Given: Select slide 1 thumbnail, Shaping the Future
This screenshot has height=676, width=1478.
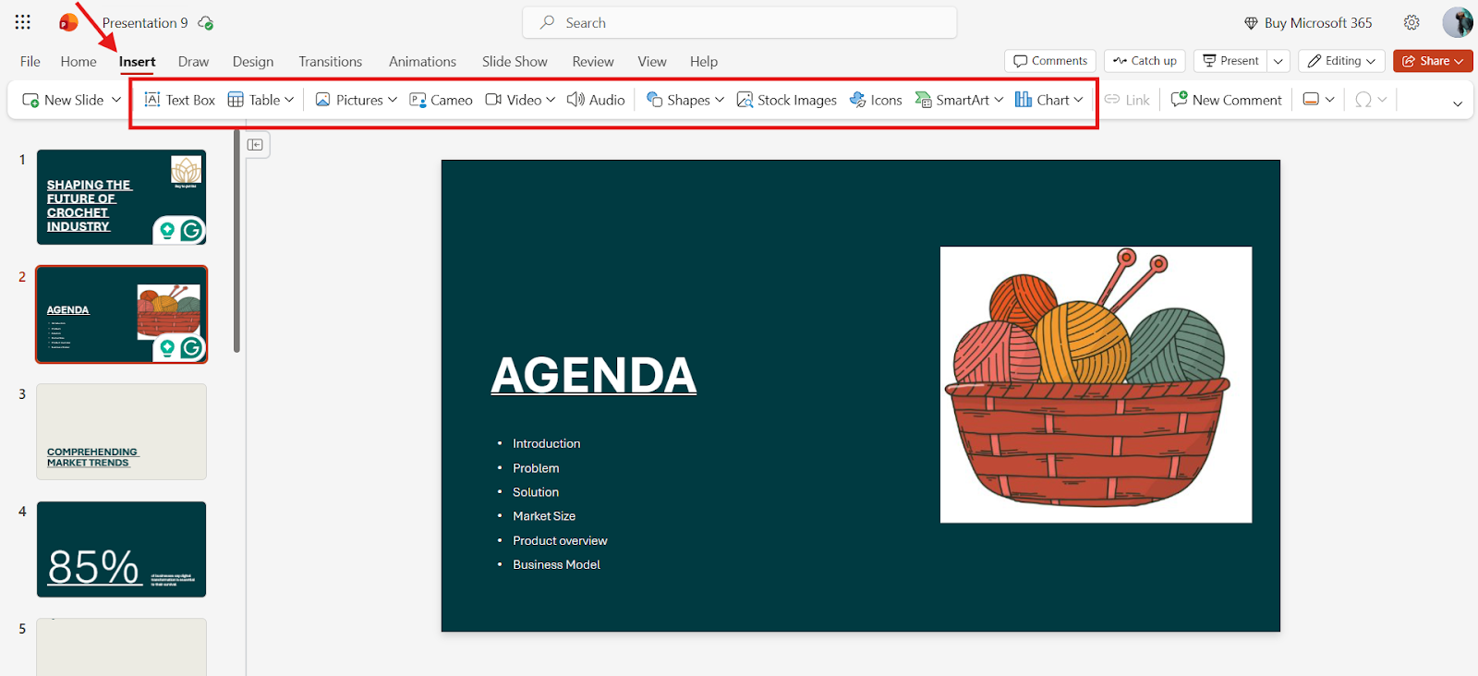Looking at the screenshot, I should pos(121,197).
